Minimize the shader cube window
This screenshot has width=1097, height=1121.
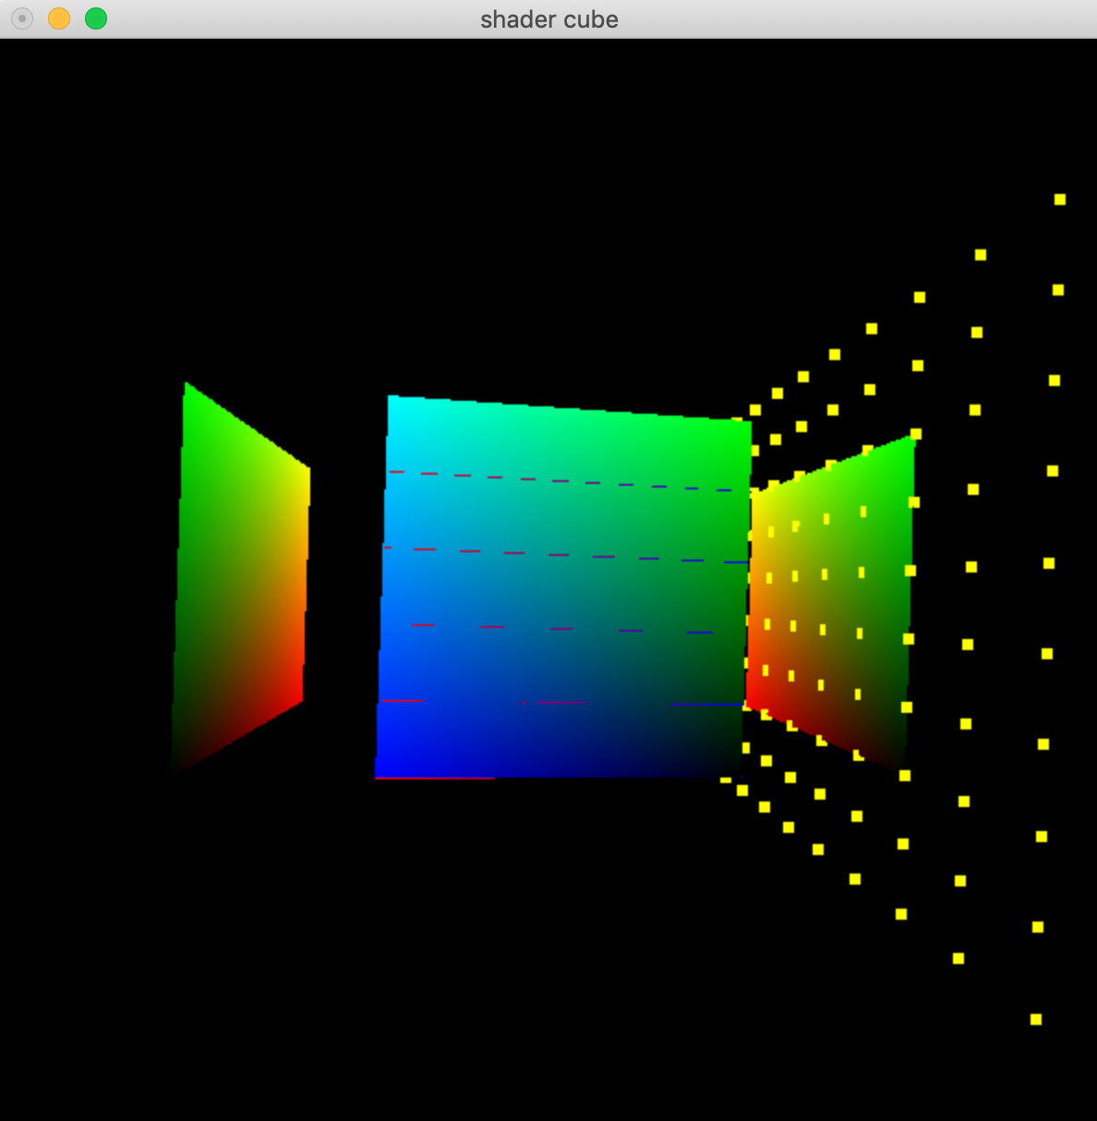pyautogui.click(x=59, y=18)
